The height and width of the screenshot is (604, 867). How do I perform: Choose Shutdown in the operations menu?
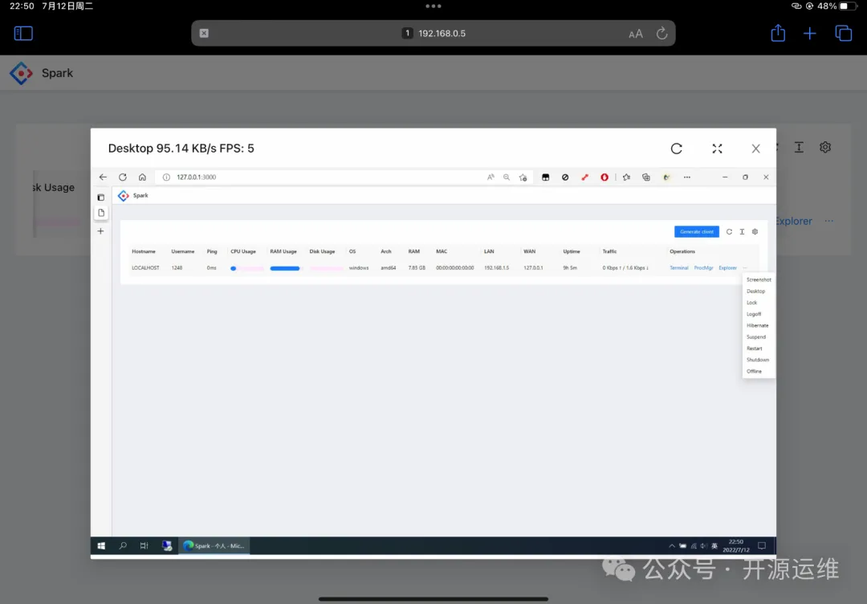tap(757, 360)
